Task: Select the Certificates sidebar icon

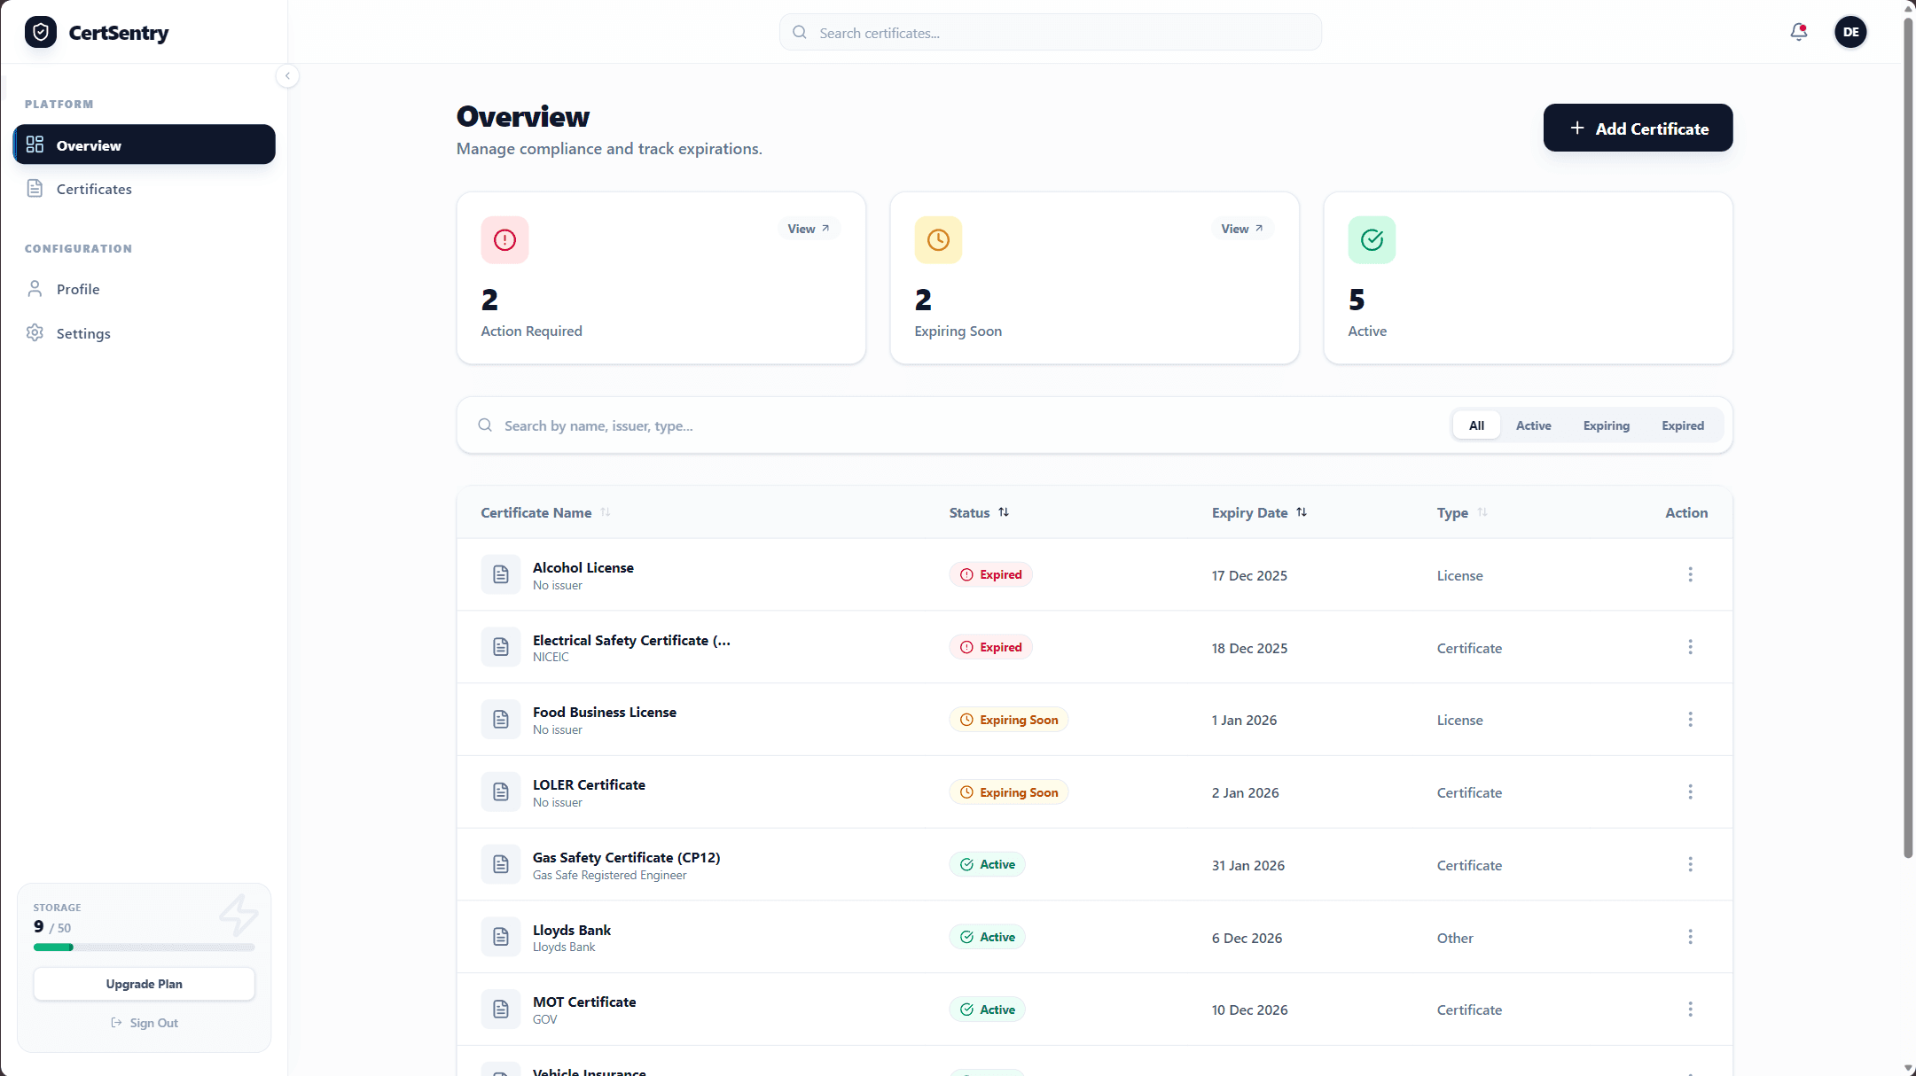Action: [35, 188]
